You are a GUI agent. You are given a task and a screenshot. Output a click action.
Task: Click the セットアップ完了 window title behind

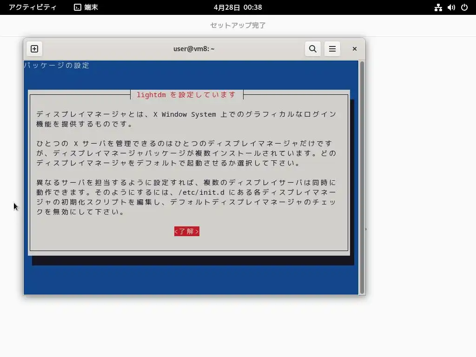[x=238, y=25]
